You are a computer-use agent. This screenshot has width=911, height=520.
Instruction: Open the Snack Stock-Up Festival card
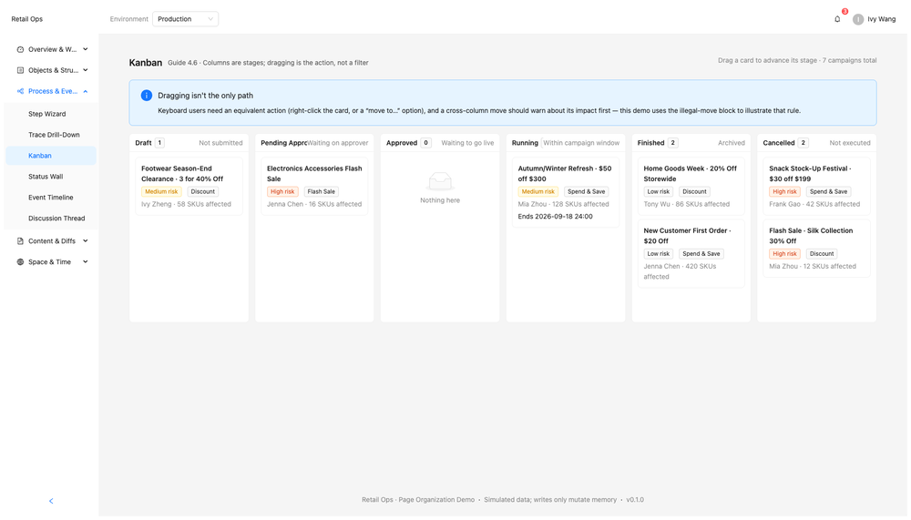click(816, 186)
